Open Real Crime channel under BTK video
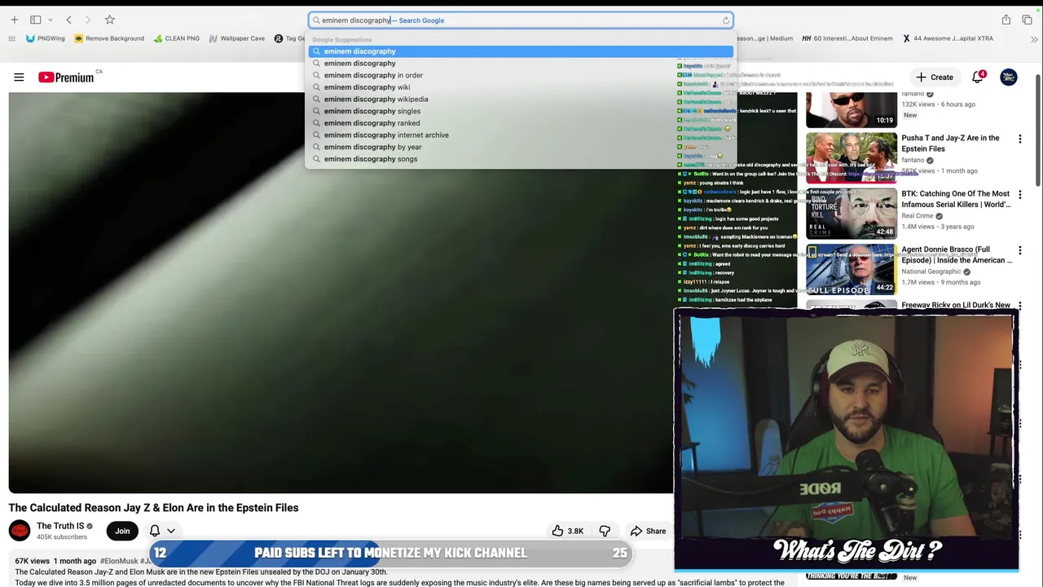The width and height of the screenshot is (1043, 587). 918,216
